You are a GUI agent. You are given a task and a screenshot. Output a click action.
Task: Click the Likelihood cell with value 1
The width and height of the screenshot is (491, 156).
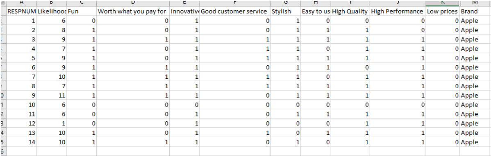pyautogui.click(x=51, y=124)
